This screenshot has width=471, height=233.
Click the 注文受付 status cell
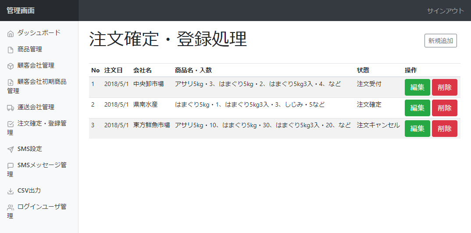pyautogui.click(x=369, y=84)
